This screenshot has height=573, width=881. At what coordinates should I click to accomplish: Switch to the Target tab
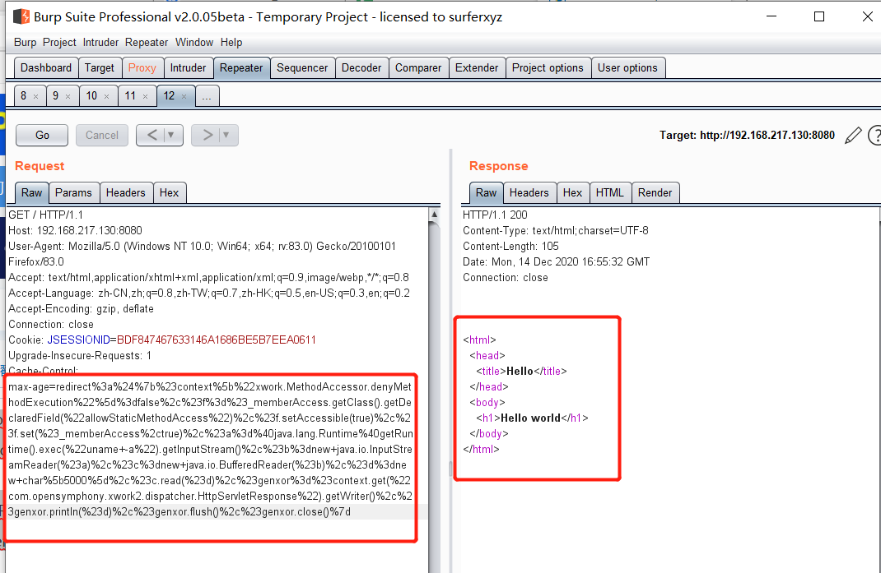coord(100,68)
